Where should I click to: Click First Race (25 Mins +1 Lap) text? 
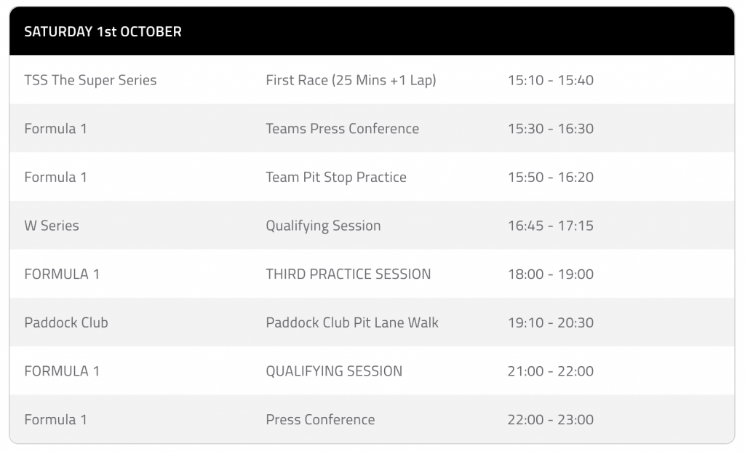(x=351, y=80)
